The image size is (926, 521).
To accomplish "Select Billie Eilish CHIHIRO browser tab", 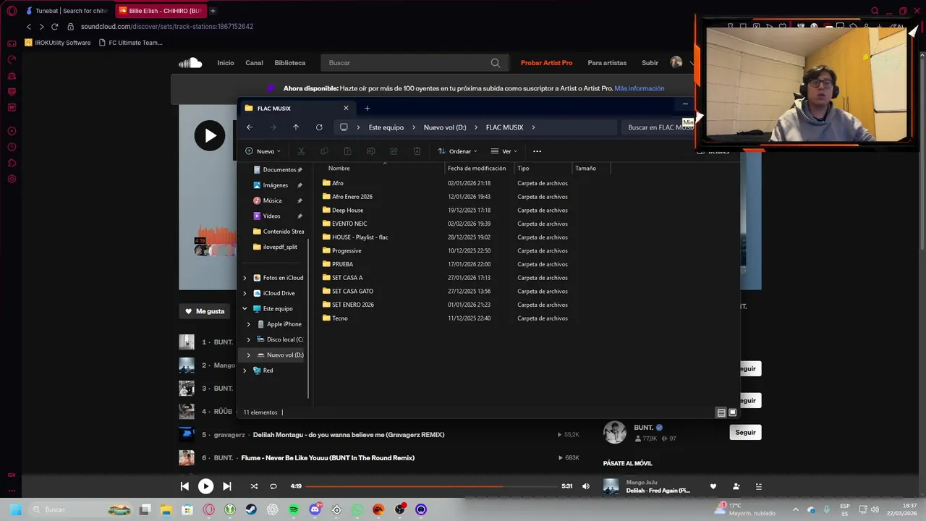I will 160,11.
